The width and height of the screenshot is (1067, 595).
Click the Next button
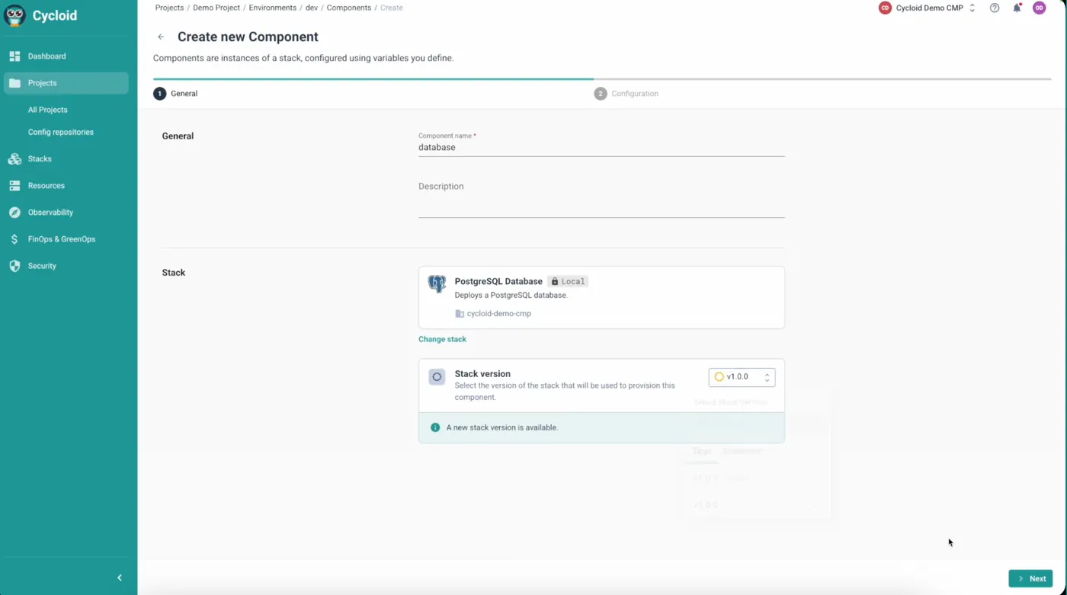(x=1030, y=578)
